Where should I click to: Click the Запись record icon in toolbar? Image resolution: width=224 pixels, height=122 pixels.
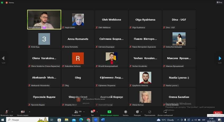(126, 112)
